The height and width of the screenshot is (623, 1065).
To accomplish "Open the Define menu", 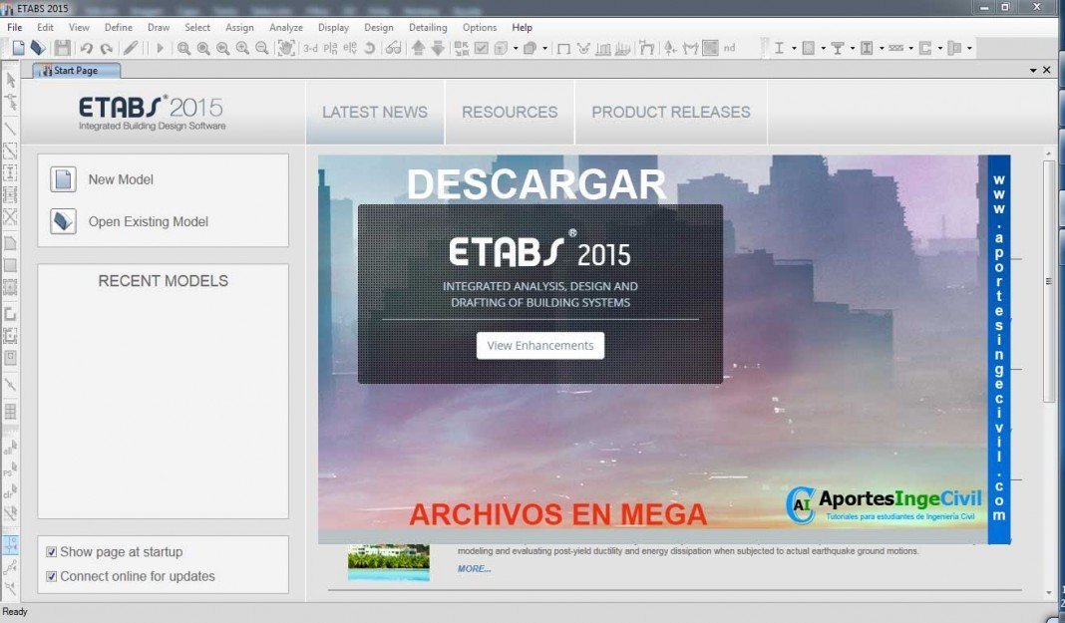I will click(x=119, y=27).
